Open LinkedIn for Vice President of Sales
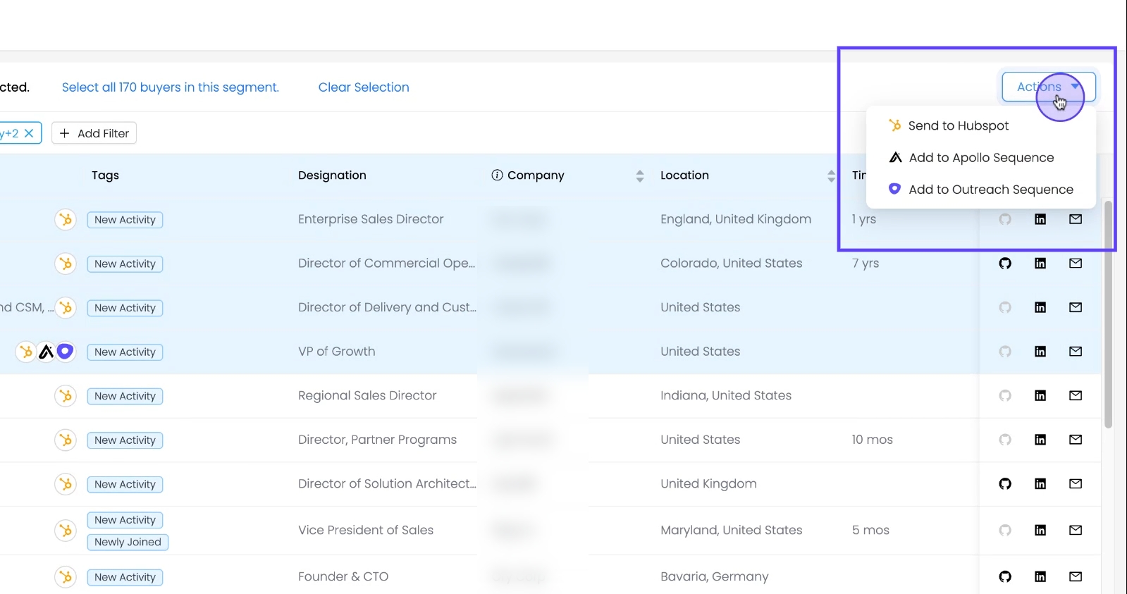Screen dimensions: 1127x594 [x=1040, y=531]
